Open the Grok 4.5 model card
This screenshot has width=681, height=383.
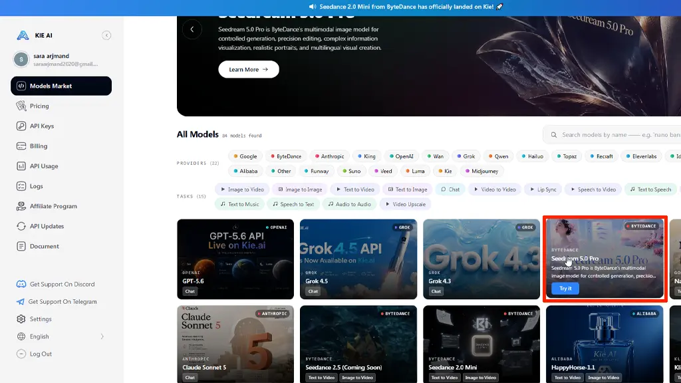pos(358,259)
